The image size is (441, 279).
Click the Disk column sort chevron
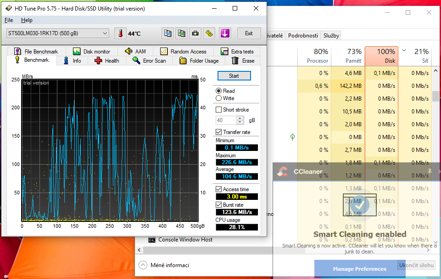click(x=404, y=51)
